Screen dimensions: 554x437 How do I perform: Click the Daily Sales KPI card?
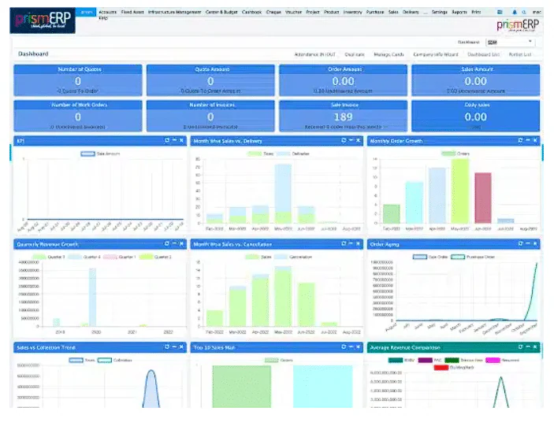(475, 116)
